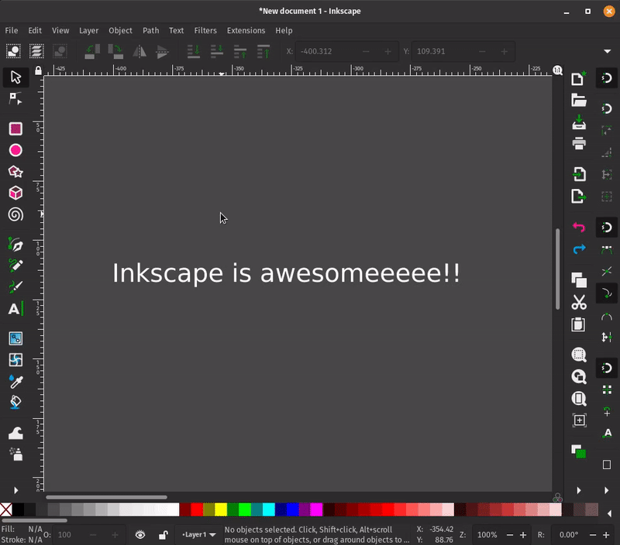Click the Print document icon
The height and width of the screenshot is (545, 620).
point(579,143)
